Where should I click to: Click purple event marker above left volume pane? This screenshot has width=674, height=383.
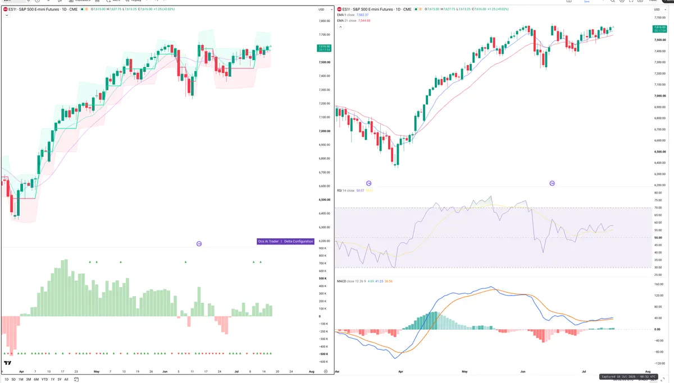pyautogui.click(x=199, y=244)
